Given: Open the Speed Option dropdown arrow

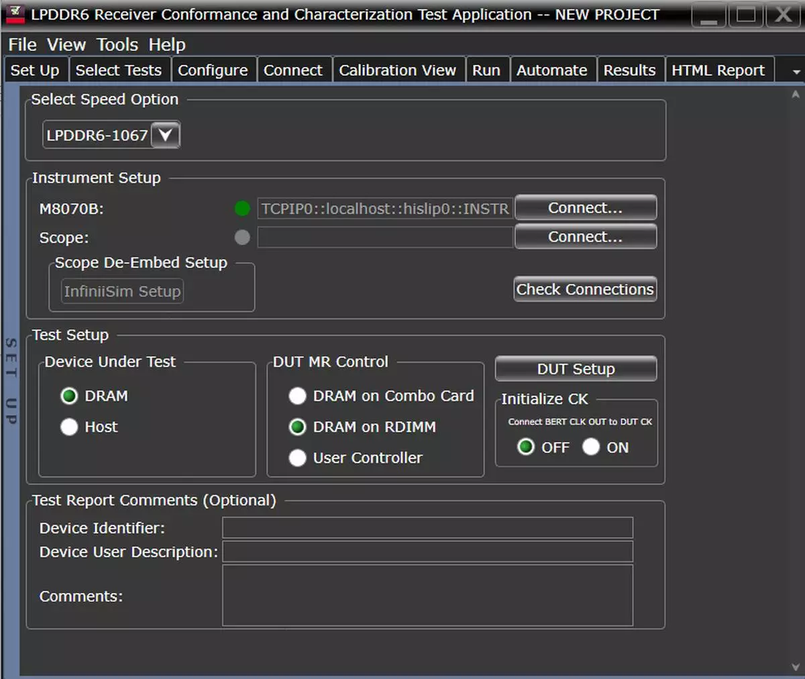Looking at the screenshot, I should [165, 135].
